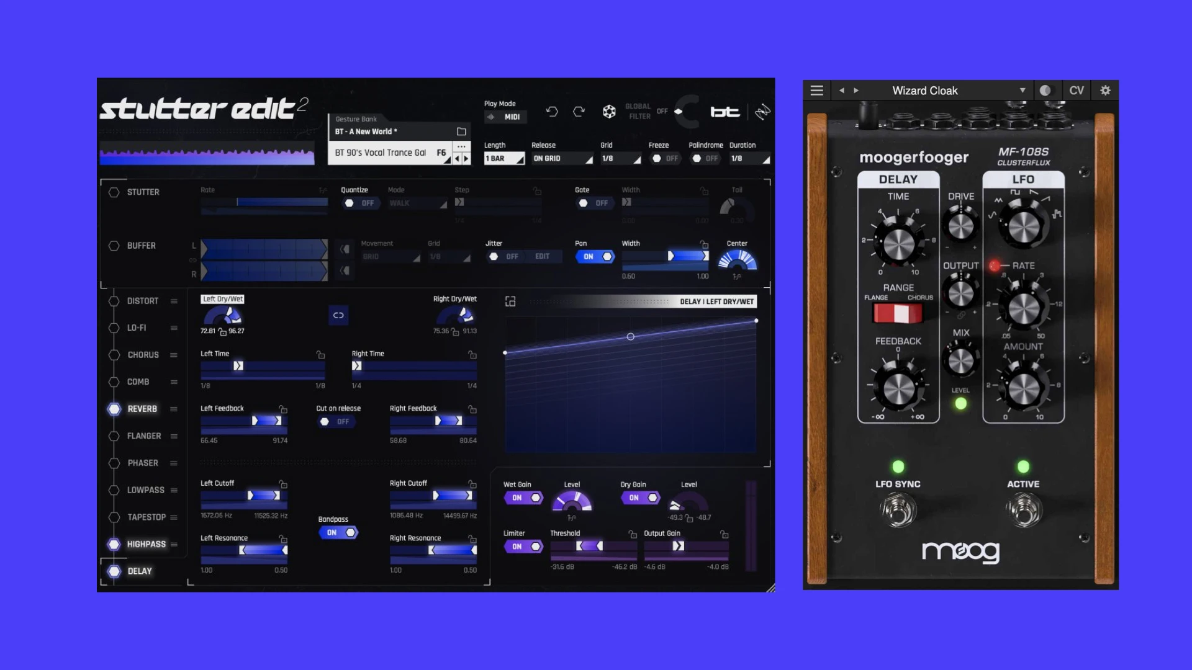This screenshot has height=670, width=1192.
Task: Toggle the Limiter ON switch
Action: 523,547
